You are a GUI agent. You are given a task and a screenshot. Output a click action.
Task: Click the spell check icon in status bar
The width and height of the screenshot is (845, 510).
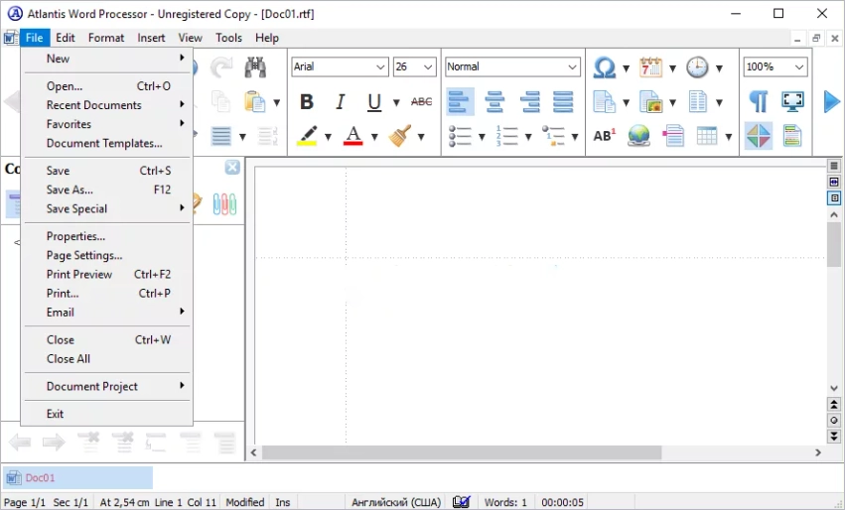462,502
